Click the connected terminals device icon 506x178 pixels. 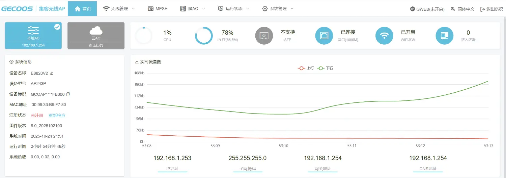coord(444,36)
